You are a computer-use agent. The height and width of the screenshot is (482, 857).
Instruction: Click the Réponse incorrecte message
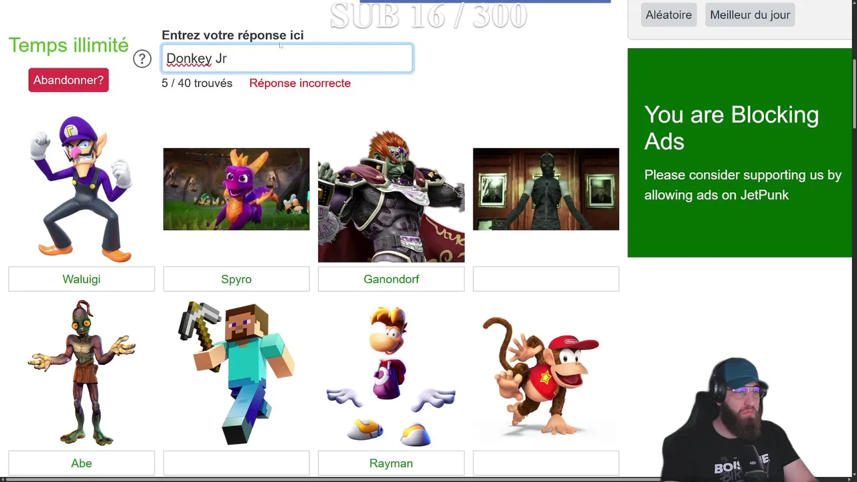[x=300, y=83]
